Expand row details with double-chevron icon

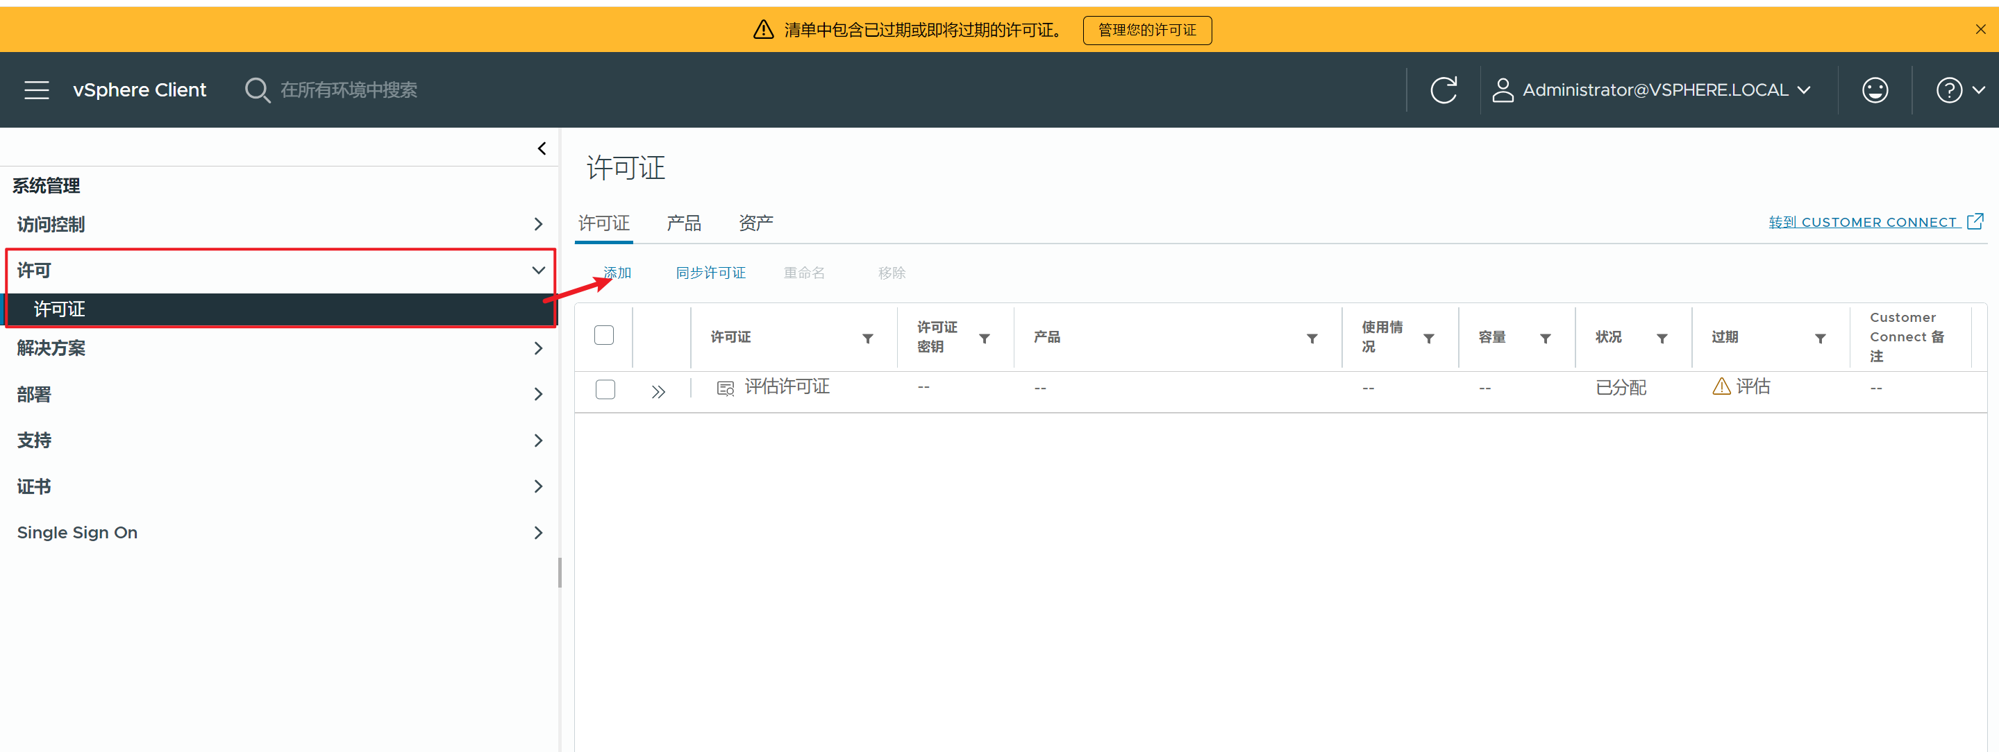[658, 391]
